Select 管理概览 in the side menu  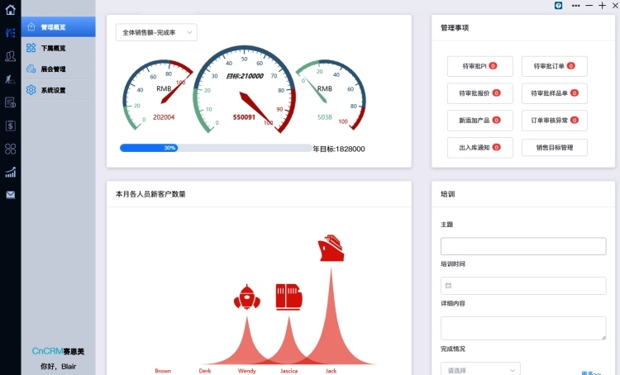[58, 27]
